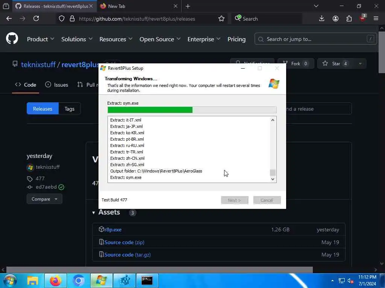Open the ed7aebd commit link
The width and height of the screenshot is (385, 288).
(46, 187)
